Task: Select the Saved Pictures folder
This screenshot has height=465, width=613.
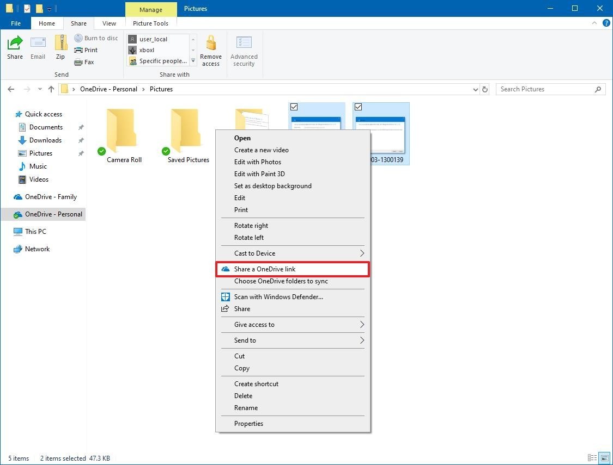Action: 187,135
